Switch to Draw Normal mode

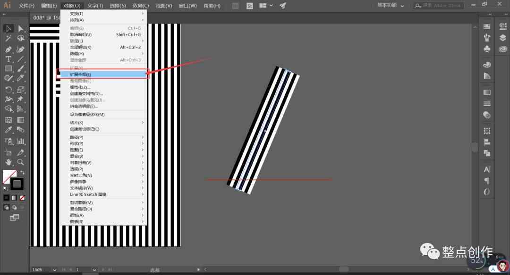point(7,208)
